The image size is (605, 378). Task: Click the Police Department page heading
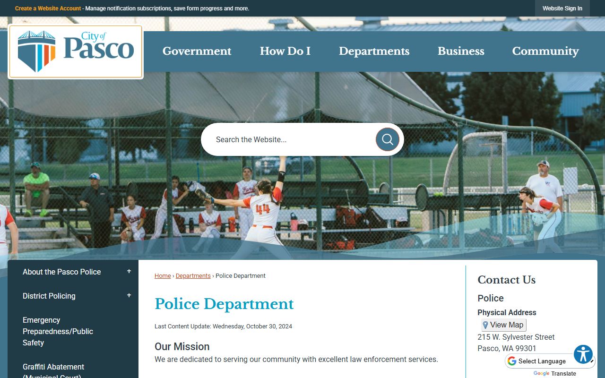click(224, 304)
